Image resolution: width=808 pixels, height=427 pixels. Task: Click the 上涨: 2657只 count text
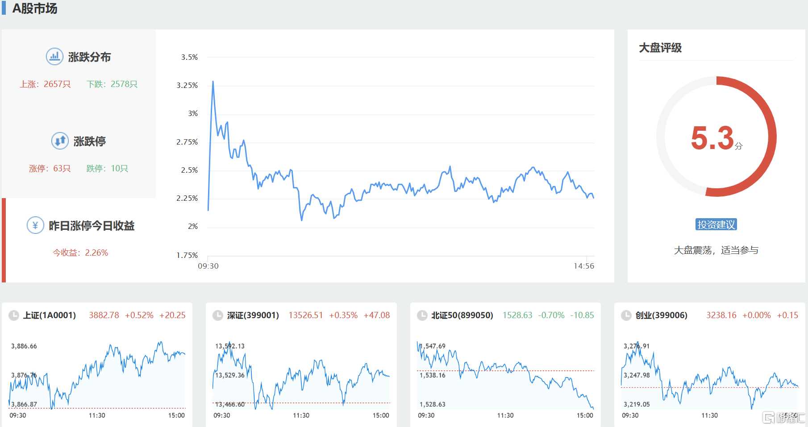click(45, 84)
